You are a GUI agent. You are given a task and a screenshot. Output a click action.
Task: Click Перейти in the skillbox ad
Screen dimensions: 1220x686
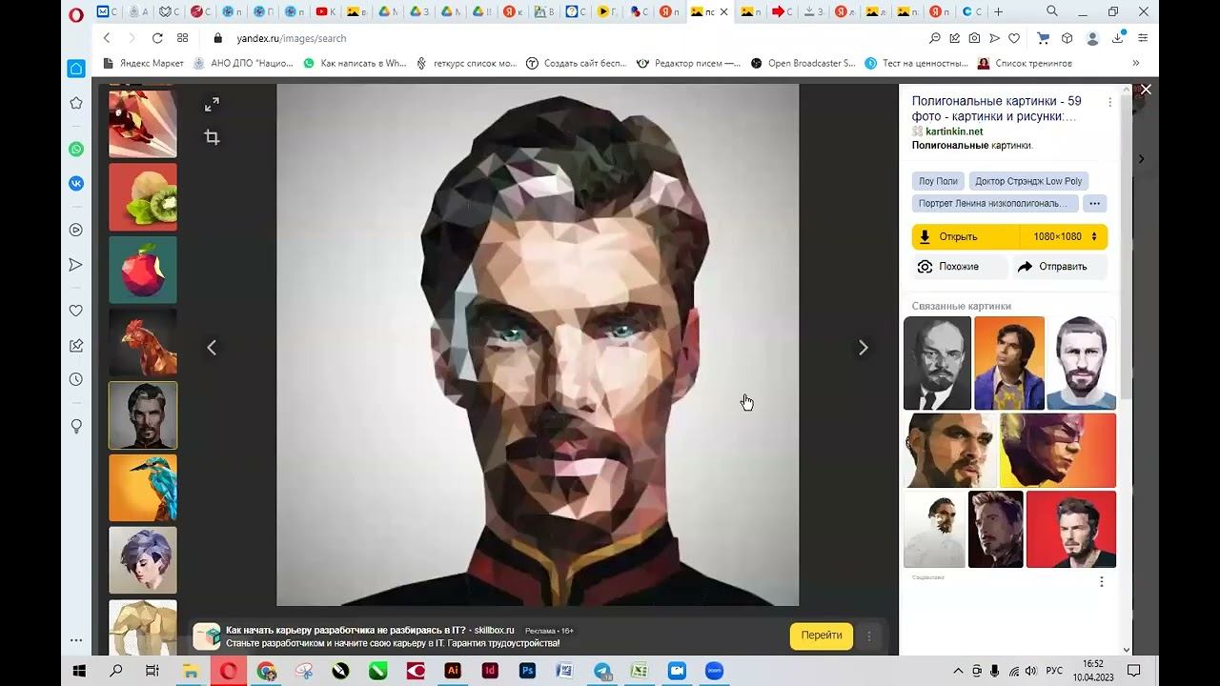coord(822,636)
